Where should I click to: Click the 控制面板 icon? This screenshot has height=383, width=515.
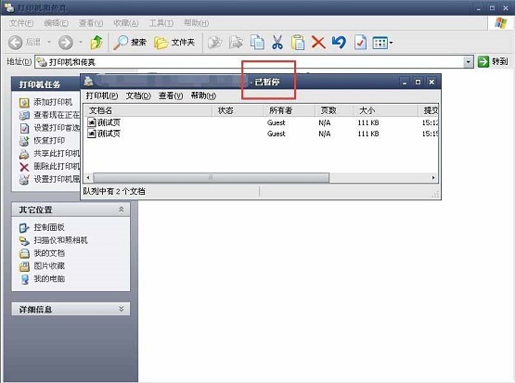pyautogui.click(x=24, y=227)
